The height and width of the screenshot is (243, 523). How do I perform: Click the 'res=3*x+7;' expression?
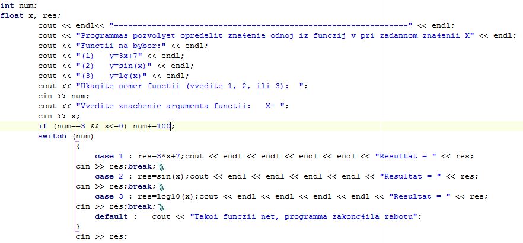pos(161,156)
